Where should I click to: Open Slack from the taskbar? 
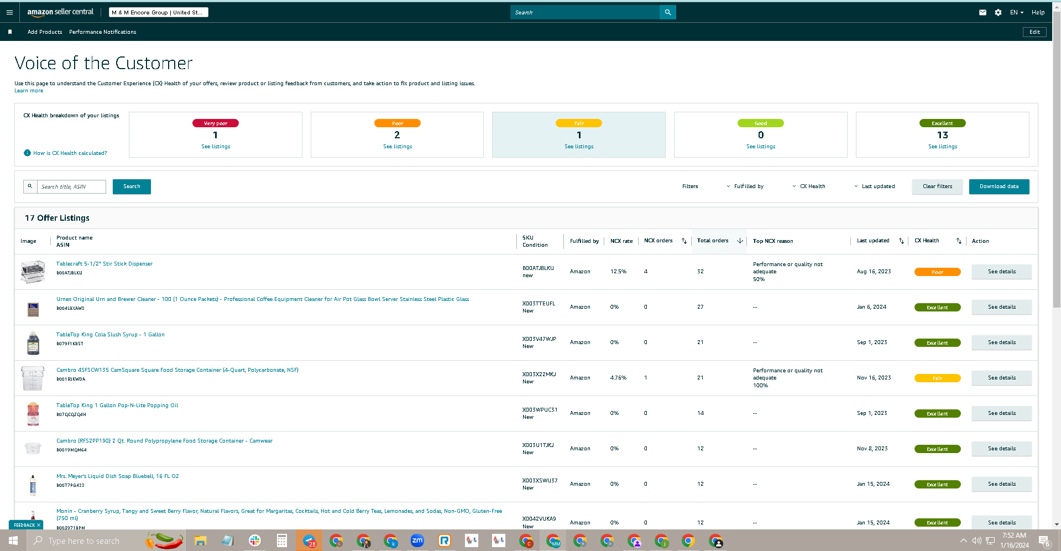[254, 540]
